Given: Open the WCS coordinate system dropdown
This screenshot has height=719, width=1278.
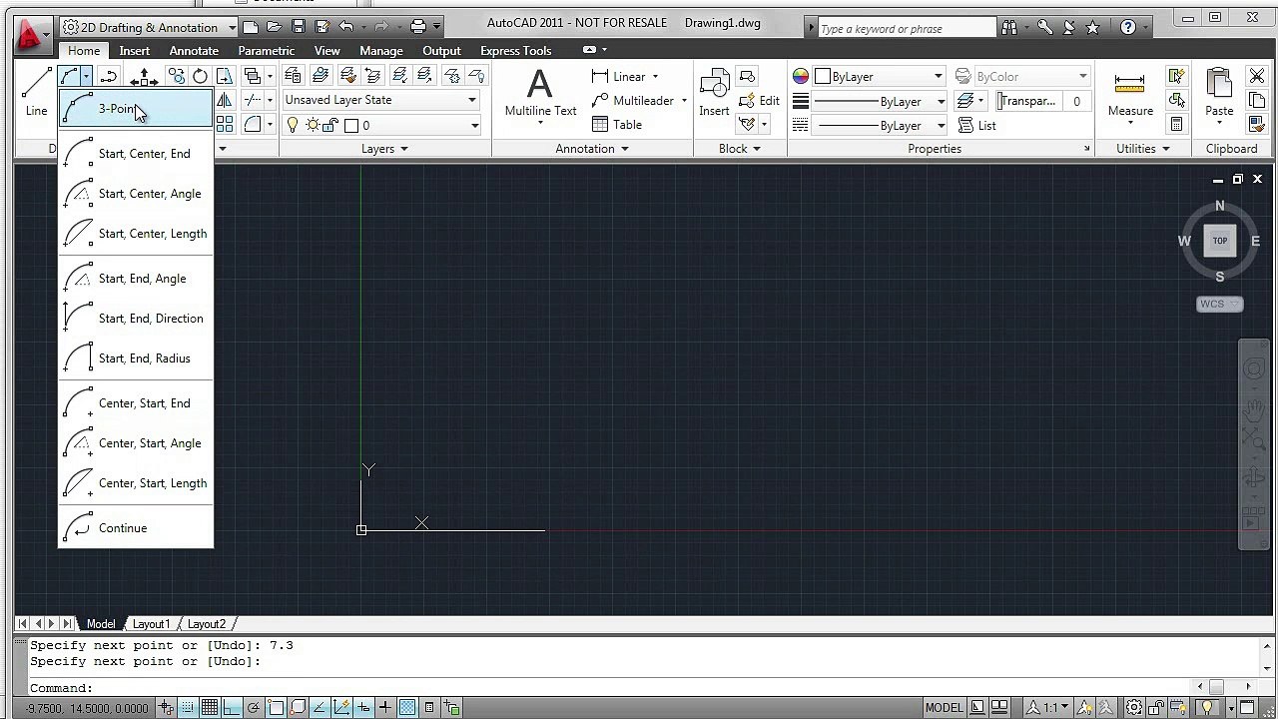Looking at the screenshot, I should 1220,304.
